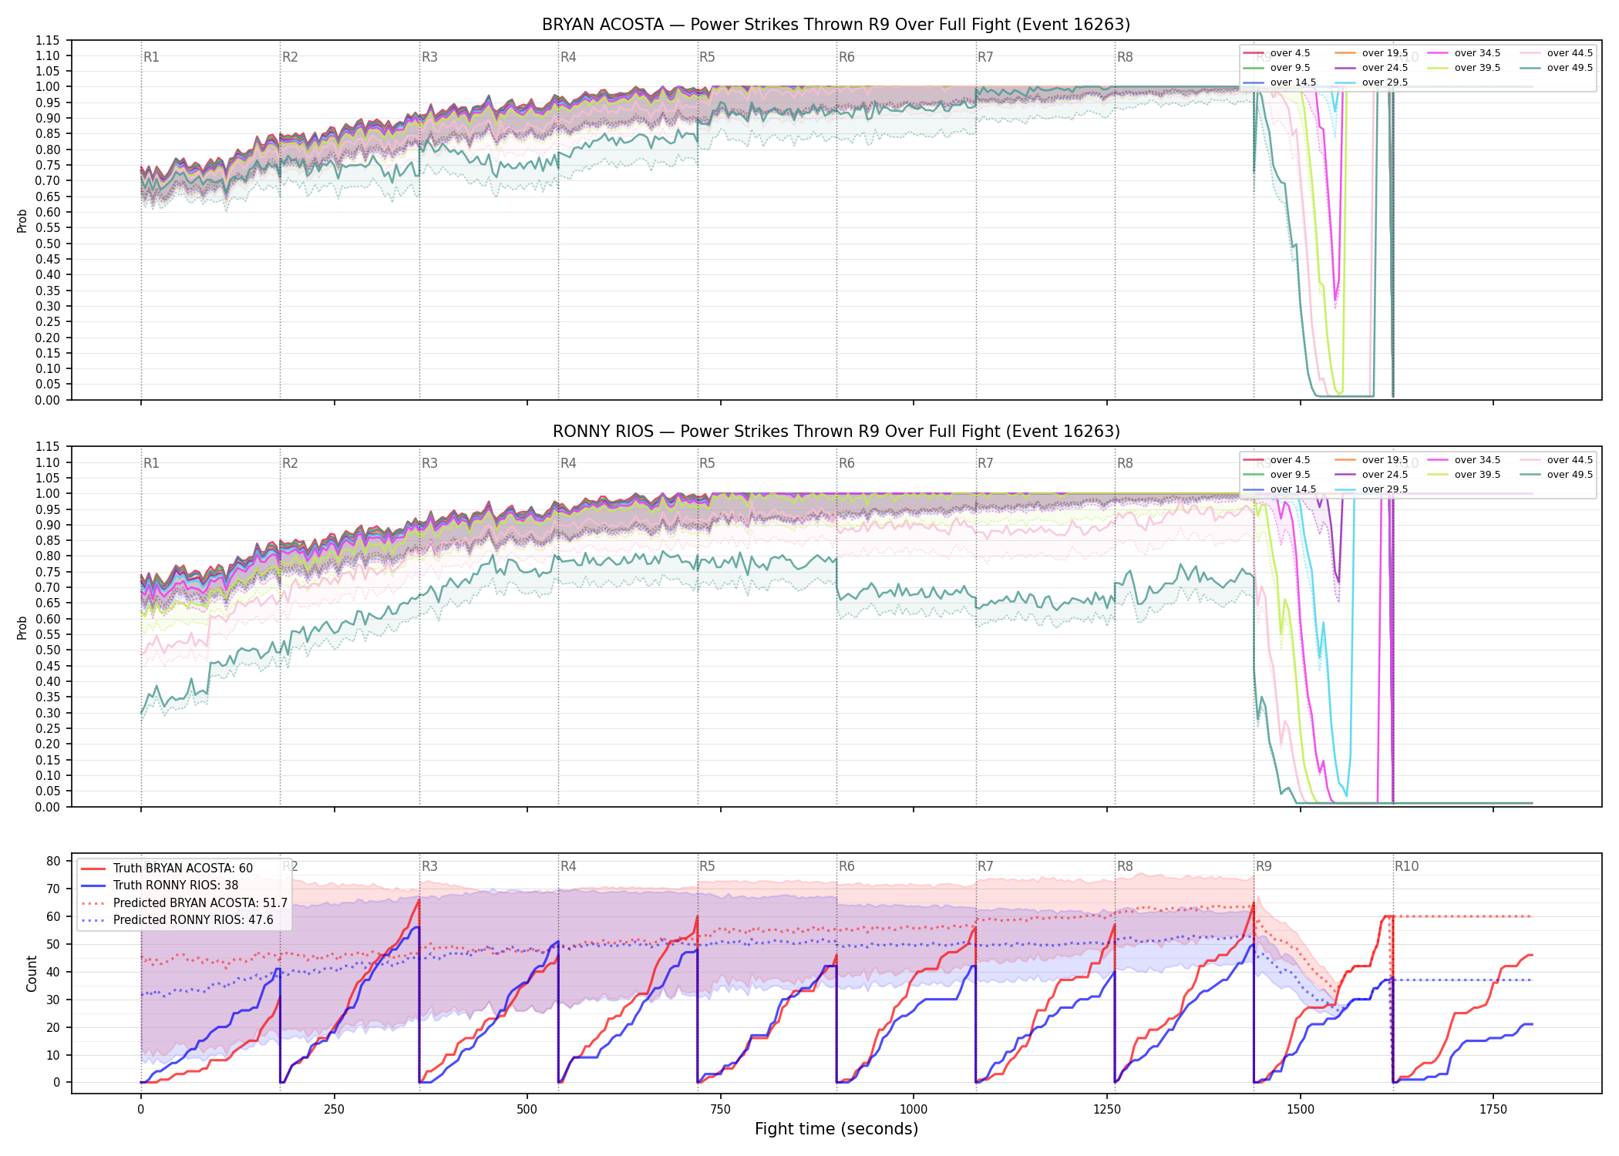Click the 1000 tick label on the x-axis
Screen dimensions: 1619x1156
[914, 1110]
